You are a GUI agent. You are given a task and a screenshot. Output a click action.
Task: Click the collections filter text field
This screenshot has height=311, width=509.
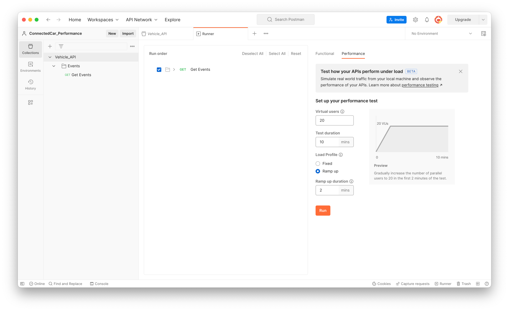pyautogui.click(x=91, y=46)
